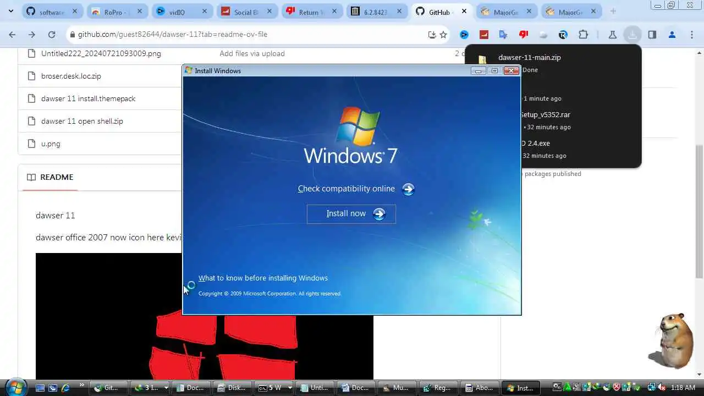The height and width of the screenshot is (396, 704).
Task: Switch to the Reg... taskbar button
Action: (x=438, y=388)
